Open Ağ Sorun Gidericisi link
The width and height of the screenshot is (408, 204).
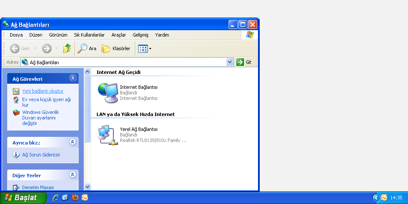pyautogui.click(x=41, y=155)
